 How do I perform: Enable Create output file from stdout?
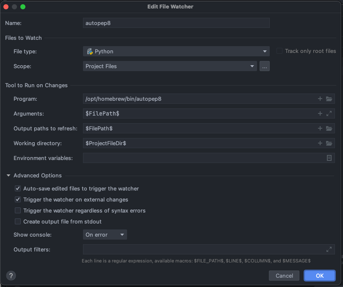click(x=18, y=221)
